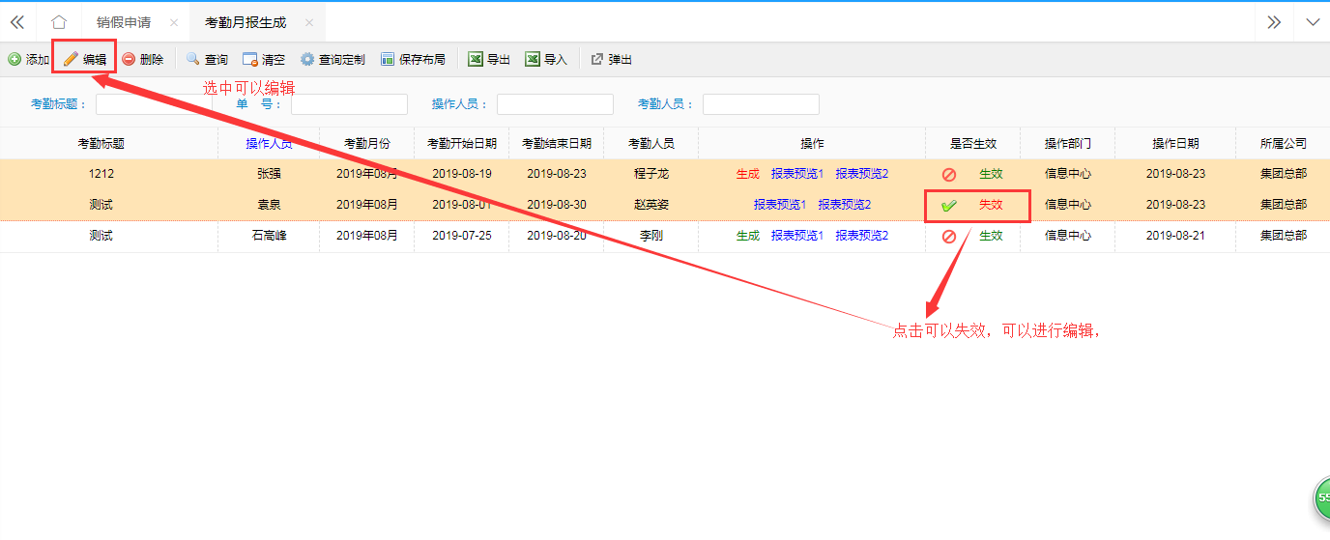Sort by 考勤月份 column header
1330x540 pixels.
(x=367, y=143)
